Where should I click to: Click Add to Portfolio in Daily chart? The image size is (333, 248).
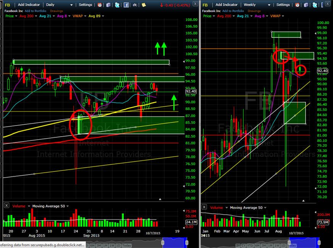pos(36,11)
